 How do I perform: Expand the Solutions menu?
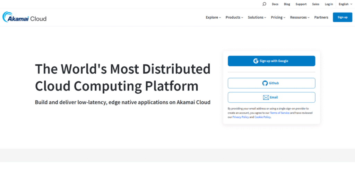pos(257,17)
